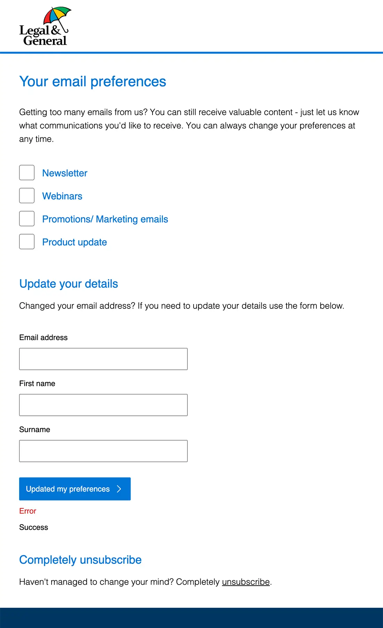Click the Product update label text
The height and width of the screenshot is (628, 383).
pyautogui.click(x=75, y=242)
